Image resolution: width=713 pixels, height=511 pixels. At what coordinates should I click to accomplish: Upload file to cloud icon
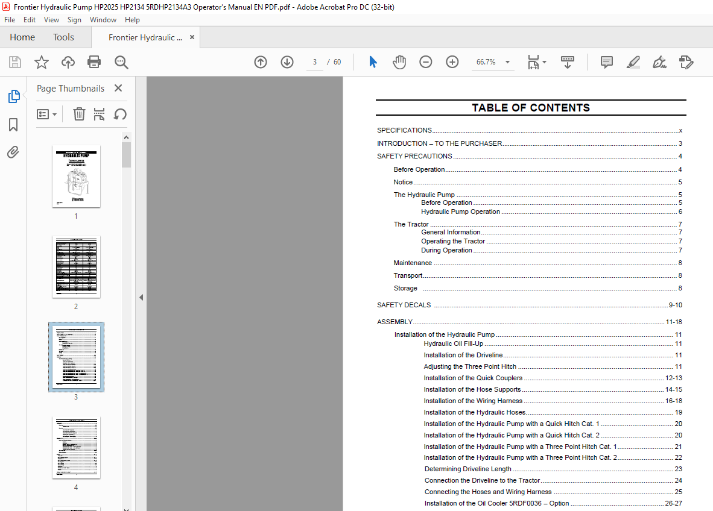coord(68,62)
